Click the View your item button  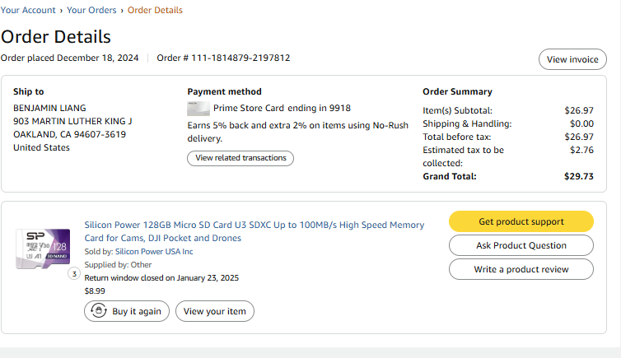(x=215, y=311)
